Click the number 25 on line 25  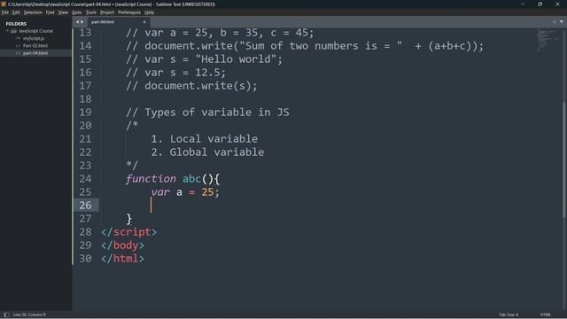tap(207, 192)
